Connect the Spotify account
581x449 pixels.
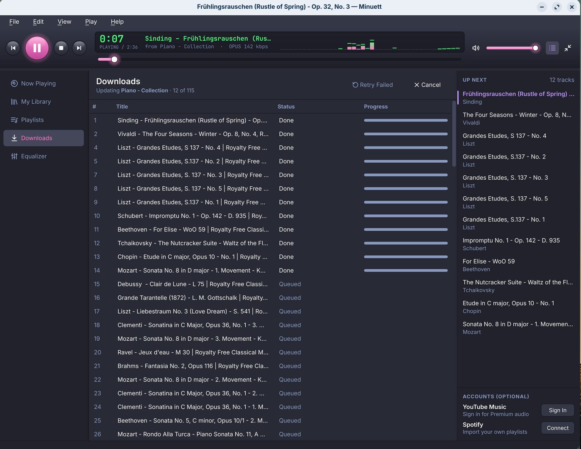coord(557,428)
